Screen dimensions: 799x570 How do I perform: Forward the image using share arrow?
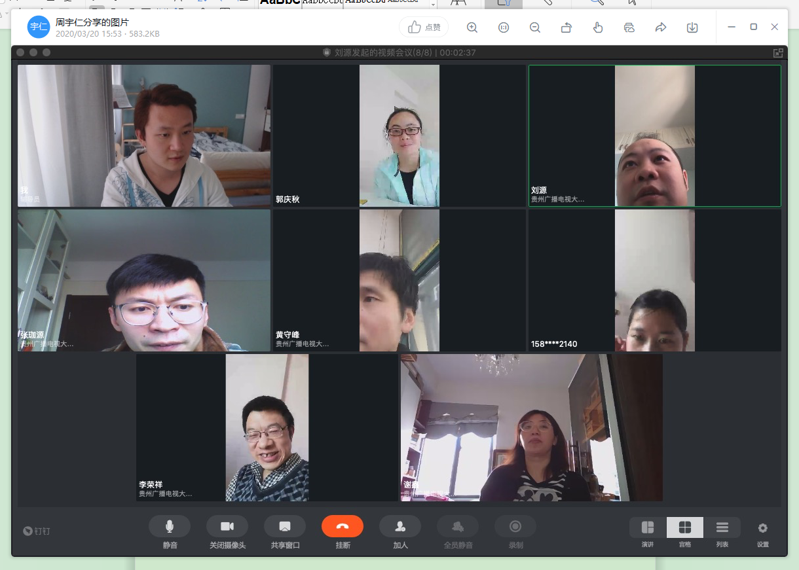point(661,27)
